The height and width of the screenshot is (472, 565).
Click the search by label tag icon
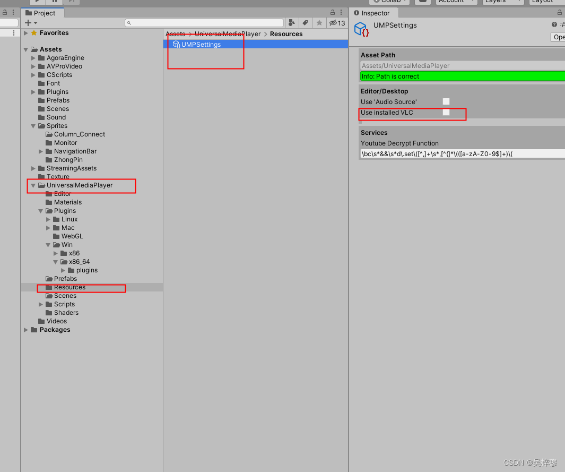pyautogui.click(x=305, y=23)
